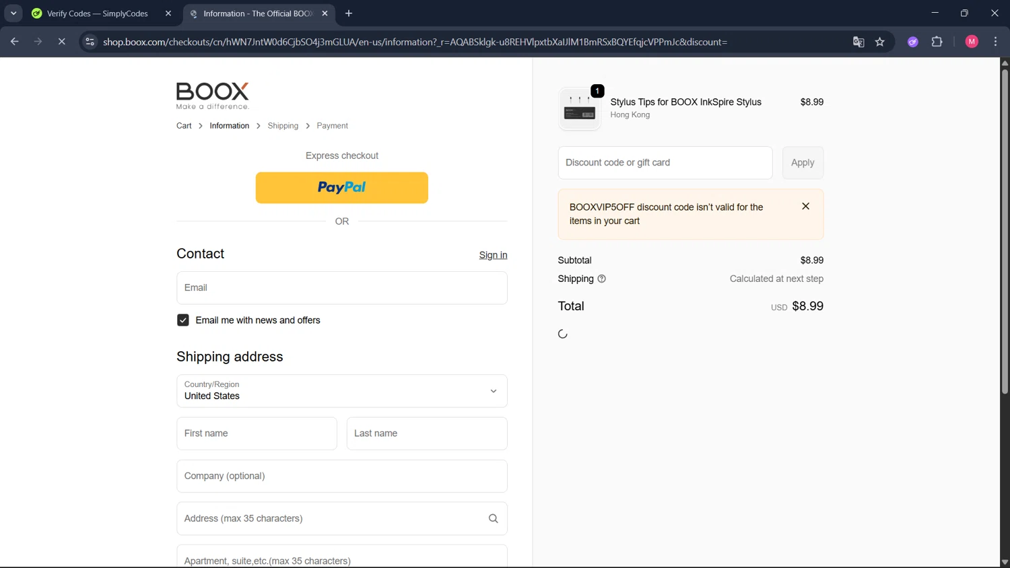This screenshot has height=568, width=1010.
Task: Click the address search magnifier icon
Action: coord(493,518)
